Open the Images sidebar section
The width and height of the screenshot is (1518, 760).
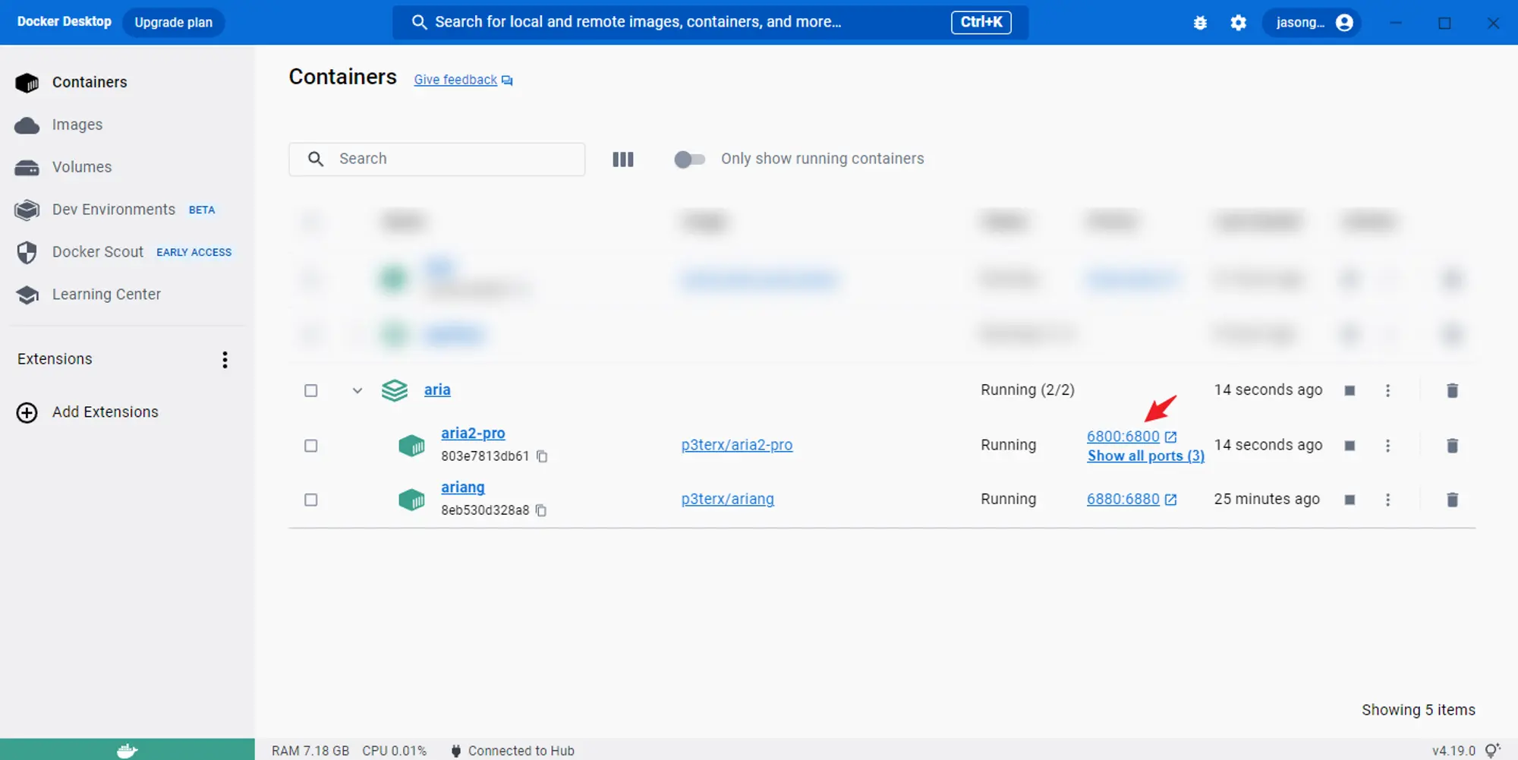pyautogui.click(x=77, y=125)
